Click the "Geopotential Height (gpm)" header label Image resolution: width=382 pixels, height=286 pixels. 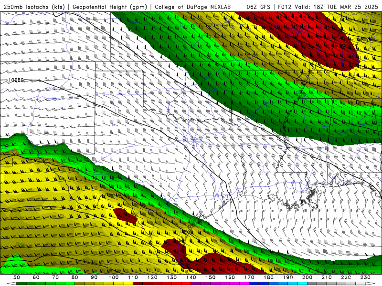point(110,7)
